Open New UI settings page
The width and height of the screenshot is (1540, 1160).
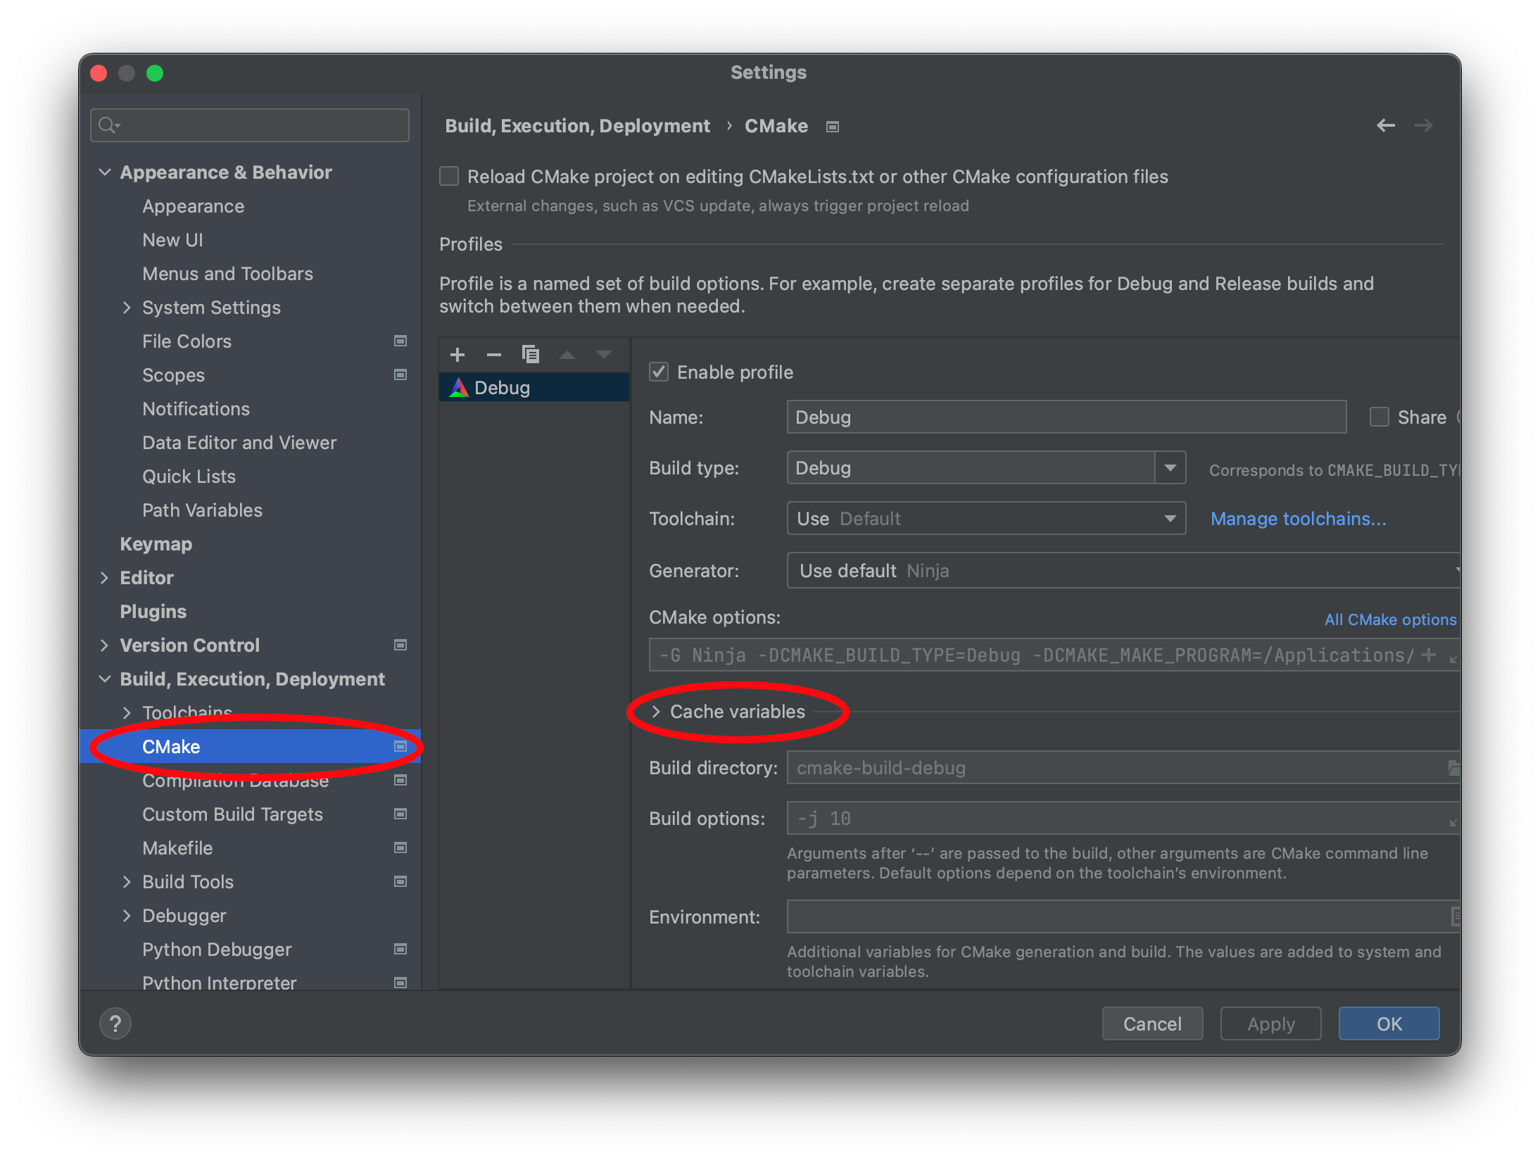click(x=172, y=240)
